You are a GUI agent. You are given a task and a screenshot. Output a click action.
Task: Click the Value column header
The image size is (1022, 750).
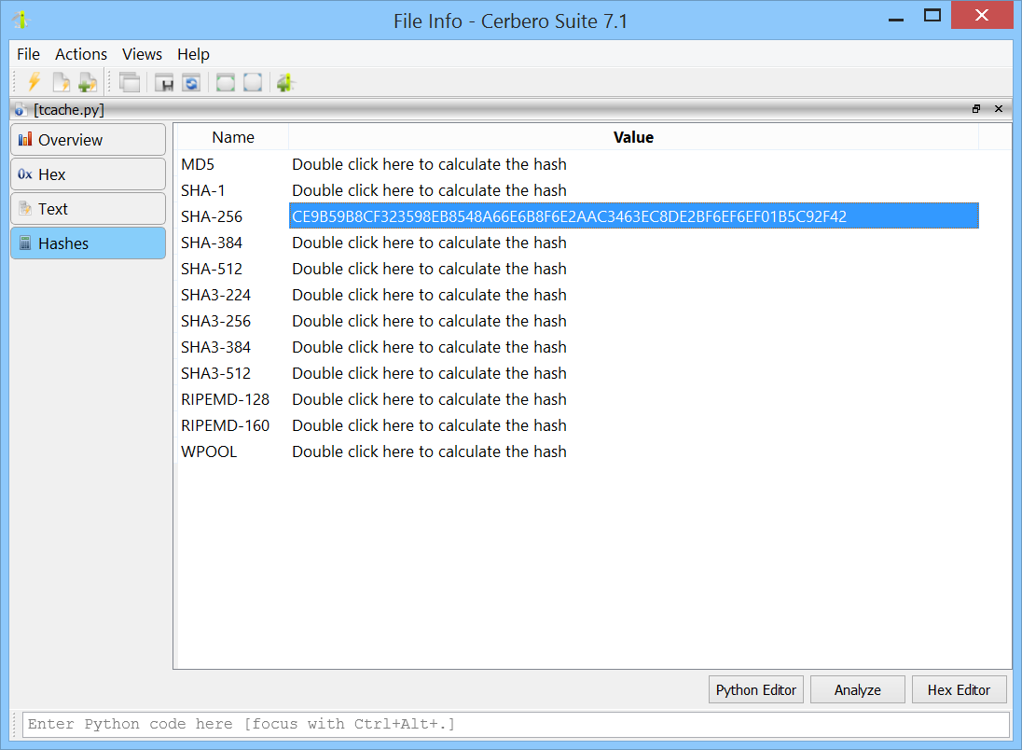click(633, 137)
